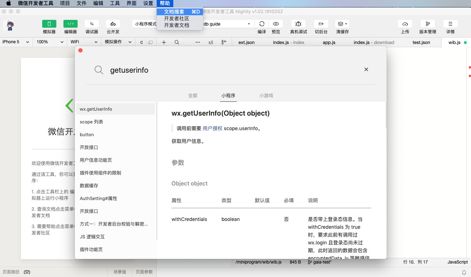Click the JavaScript language mode in status bar
471x277 pixels.
click(458, 262)
